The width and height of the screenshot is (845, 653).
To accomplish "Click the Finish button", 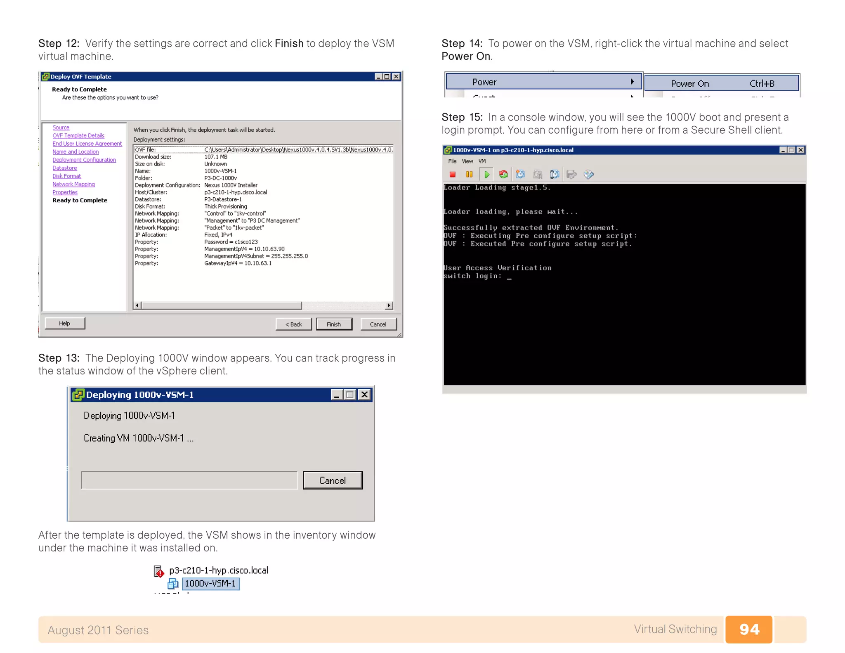I will [x=334, y=324].
